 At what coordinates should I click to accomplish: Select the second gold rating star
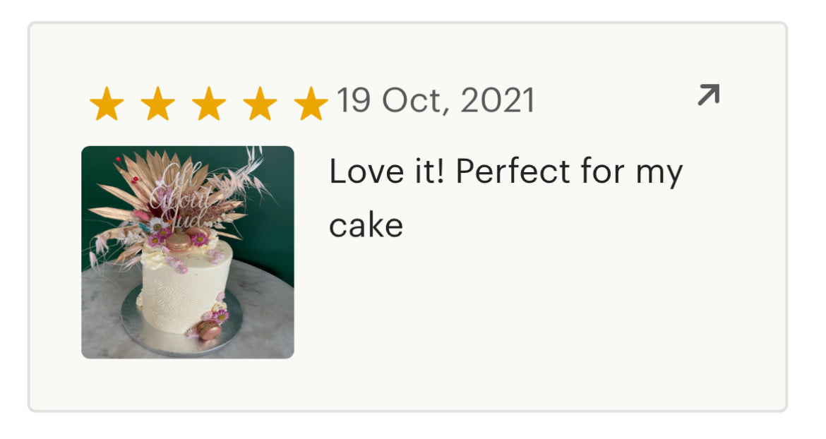tap(158, 104)
